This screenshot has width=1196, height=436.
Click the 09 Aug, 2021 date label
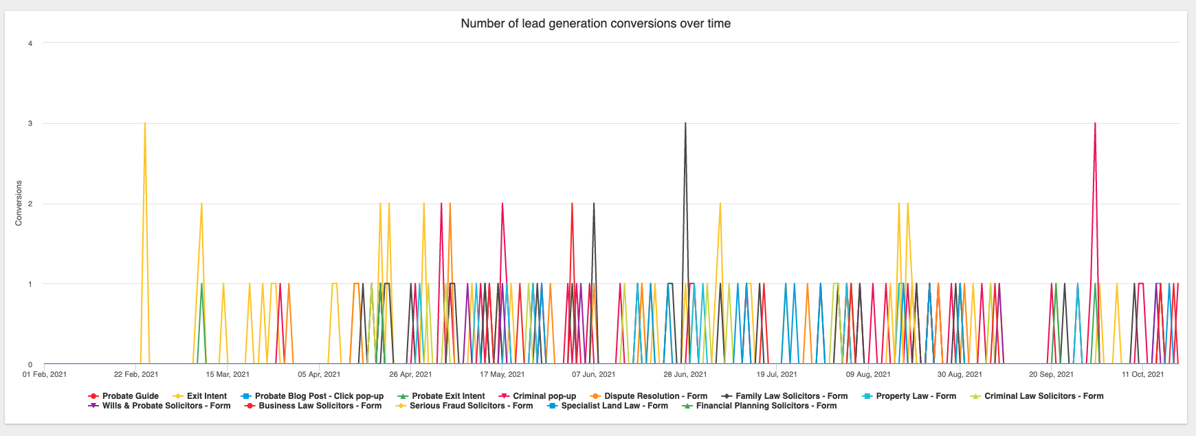pos(868,375)
